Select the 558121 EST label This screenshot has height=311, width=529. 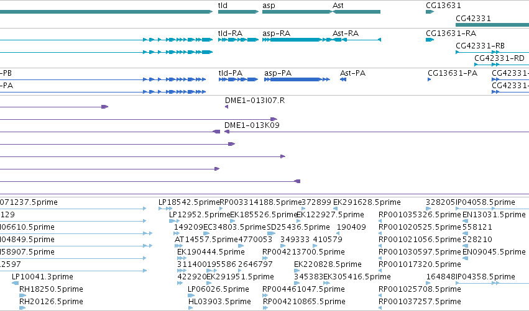pyautogui.click(x=477, y=227)
